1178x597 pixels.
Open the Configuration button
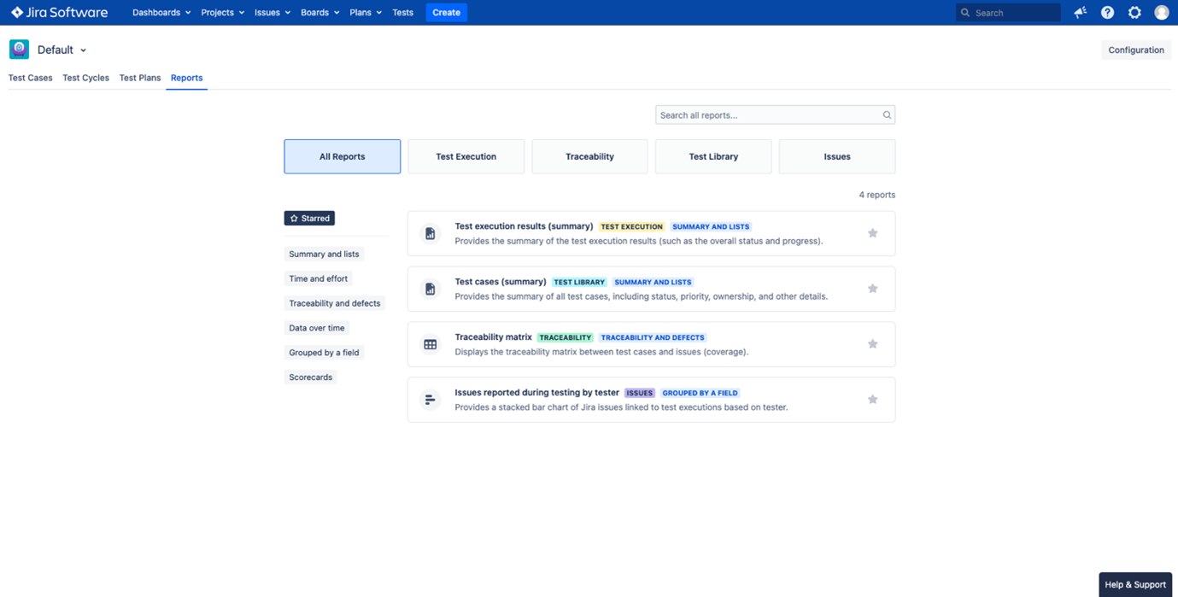(1135, 50)
